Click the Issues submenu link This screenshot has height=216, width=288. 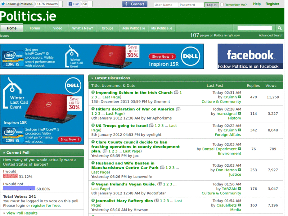5,36
